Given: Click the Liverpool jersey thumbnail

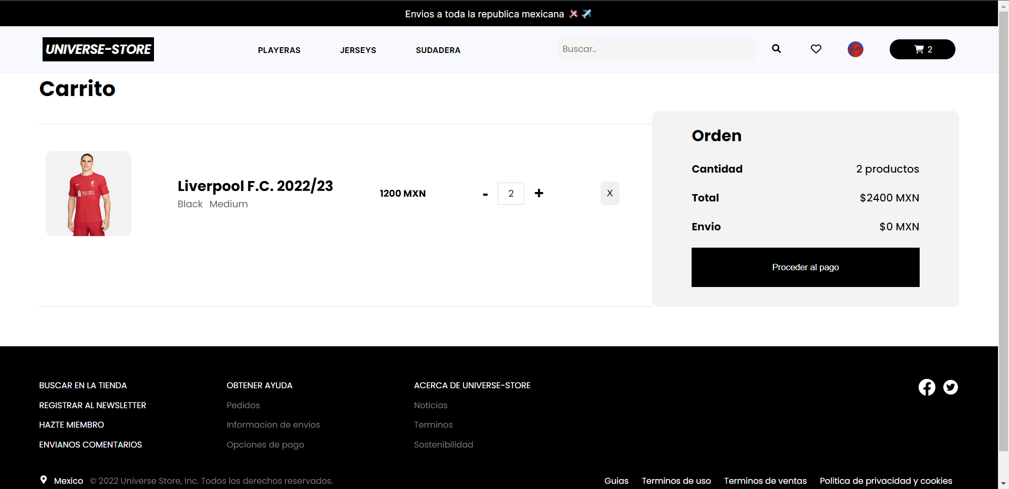Looking at the screenshot, I should 88,194.
